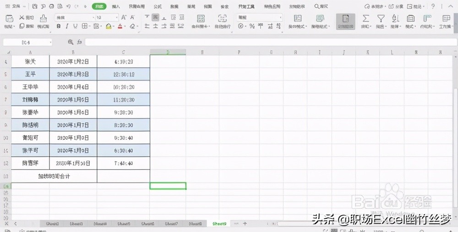Open the font size dropdown showing 12
The height and width of the screenshot is (232, 458).
click(x=116, y=17)
